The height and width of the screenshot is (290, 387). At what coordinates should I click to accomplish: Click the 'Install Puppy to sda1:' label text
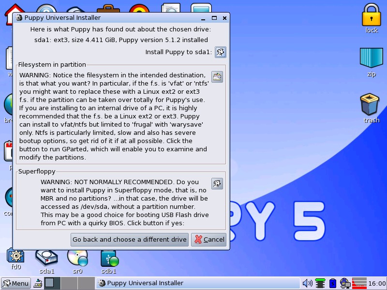[x=179, y=52]
